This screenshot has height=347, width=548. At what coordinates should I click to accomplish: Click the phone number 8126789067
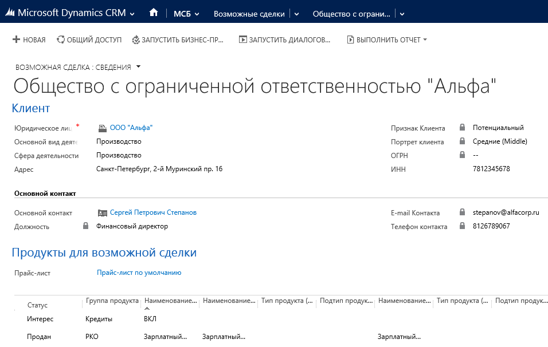tap(491, 226)
